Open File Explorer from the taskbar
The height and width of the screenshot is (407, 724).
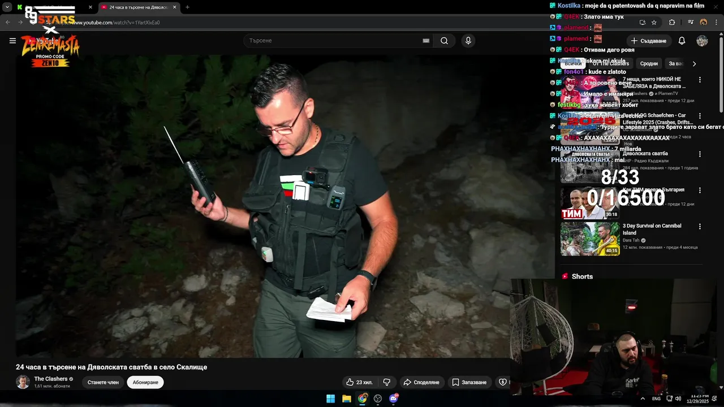click(347, 399)
